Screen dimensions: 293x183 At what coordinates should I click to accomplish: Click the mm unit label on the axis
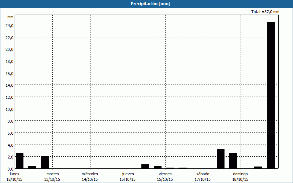10,17
